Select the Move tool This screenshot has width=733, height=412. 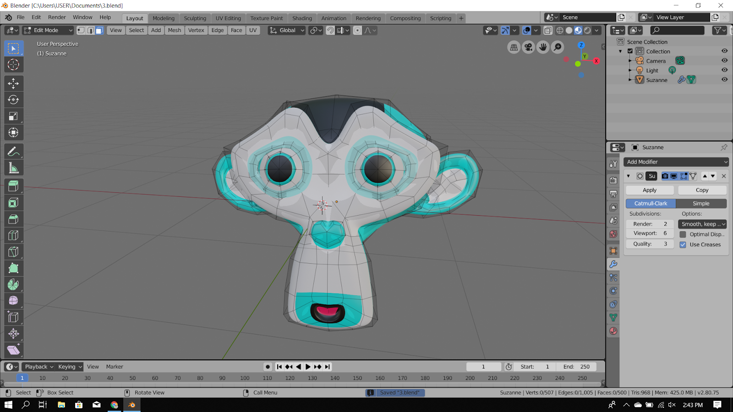(x=14, y=83)
